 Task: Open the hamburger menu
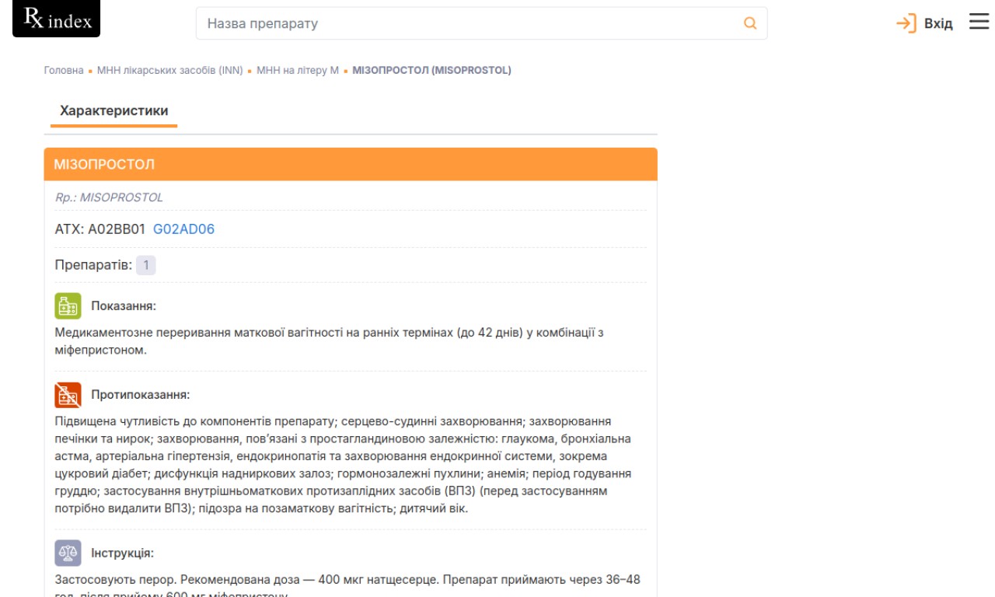(x=979, y=23)
